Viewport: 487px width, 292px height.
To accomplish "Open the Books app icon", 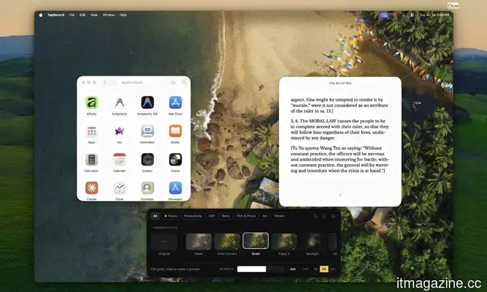I will click(x=175, y=131).
